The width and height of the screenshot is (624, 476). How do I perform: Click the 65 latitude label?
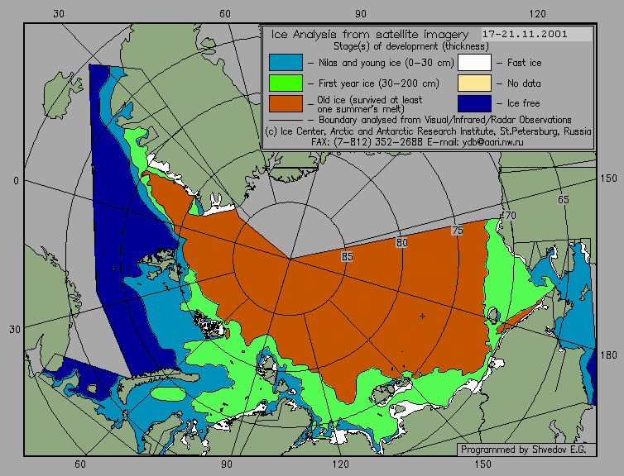coord(563,200)
